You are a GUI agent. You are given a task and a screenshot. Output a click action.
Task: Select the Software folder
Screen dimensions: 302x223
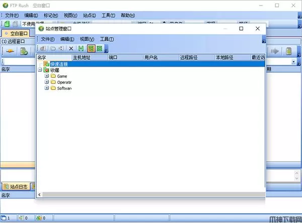[x=64, y=88]
